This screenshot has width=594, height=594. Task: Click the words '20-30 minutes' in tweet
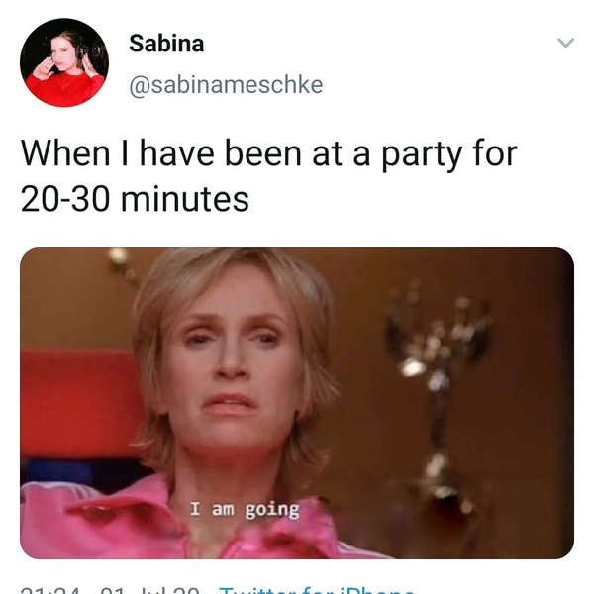pos(135,199)
